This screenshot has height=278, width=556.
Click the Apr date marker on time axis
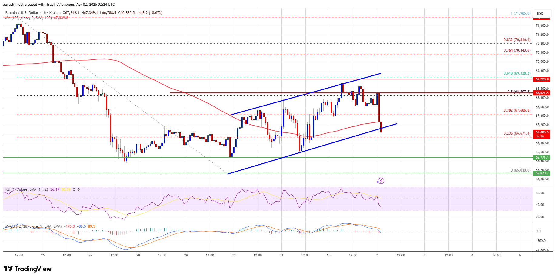329,255
